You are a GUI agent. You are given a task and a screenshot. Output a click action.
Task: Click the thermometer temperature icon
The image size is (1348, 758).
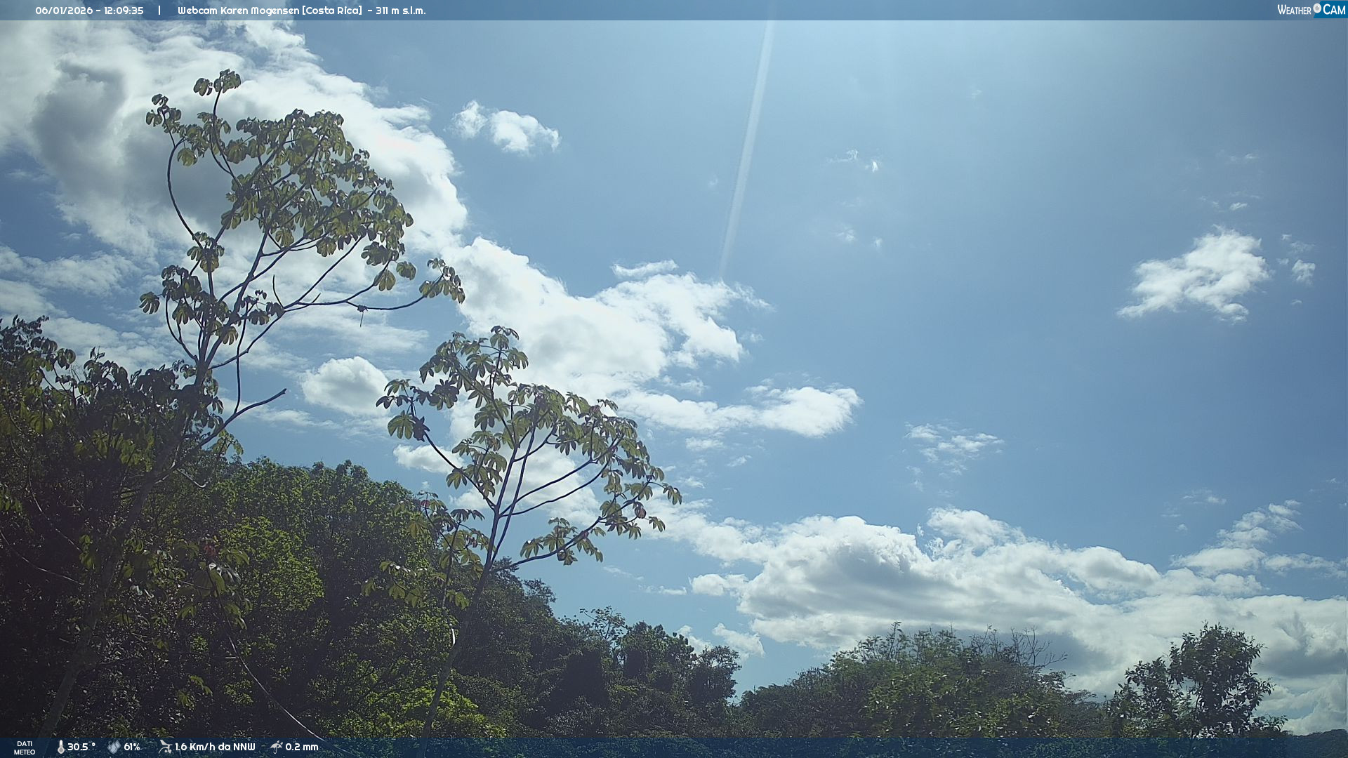click(x=60, y=747)
